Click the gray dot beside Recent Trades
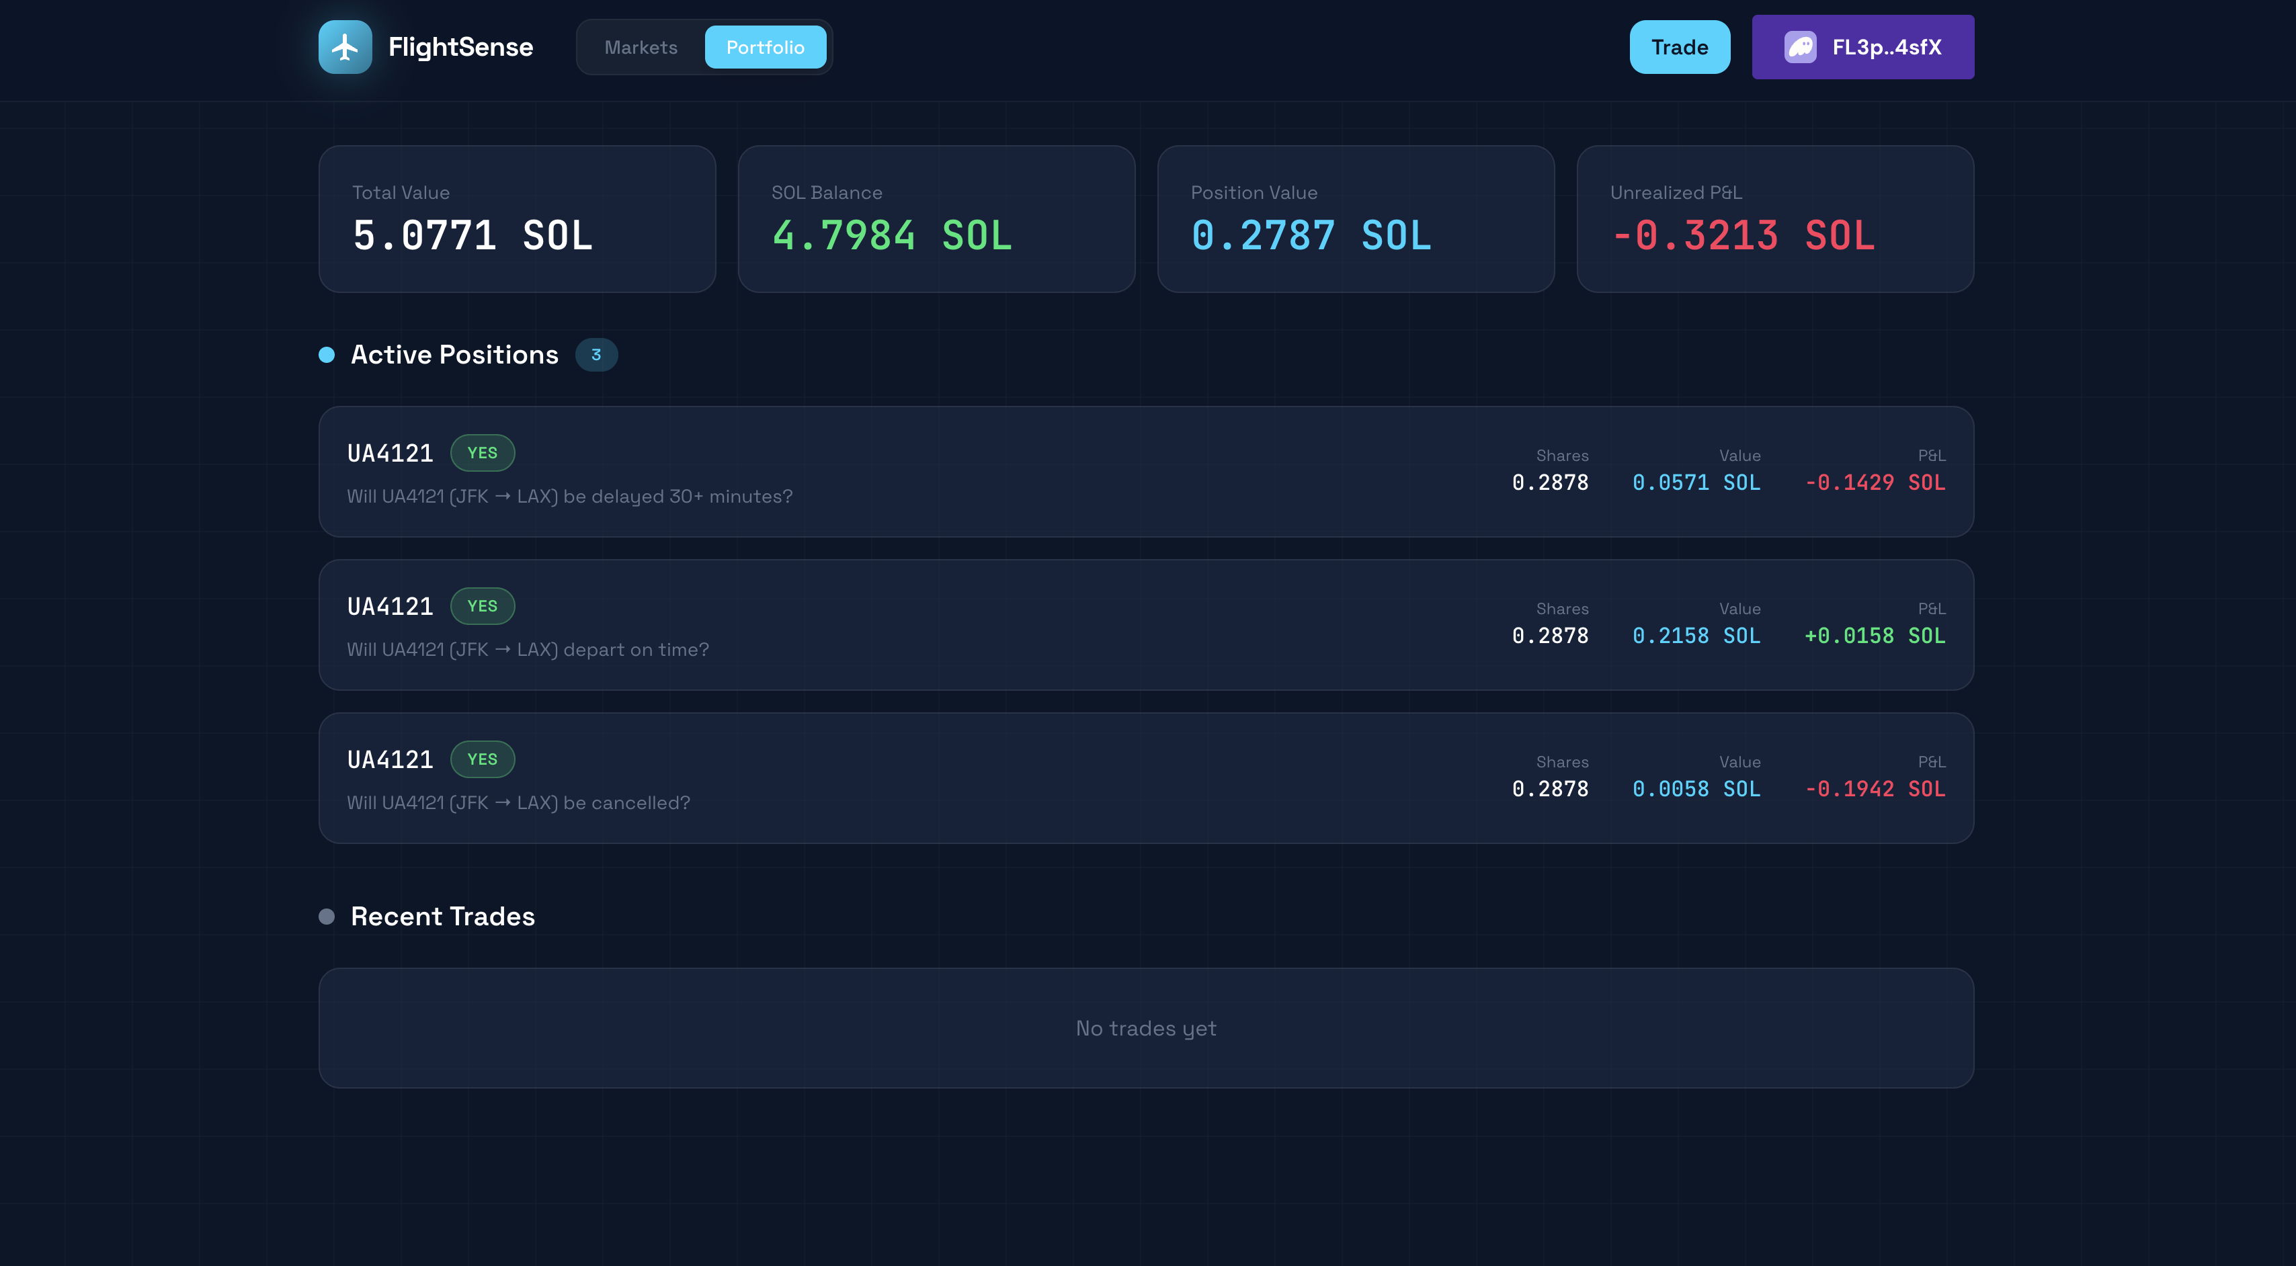Screen dimensions: 2296x1266 tap(326, 916)
